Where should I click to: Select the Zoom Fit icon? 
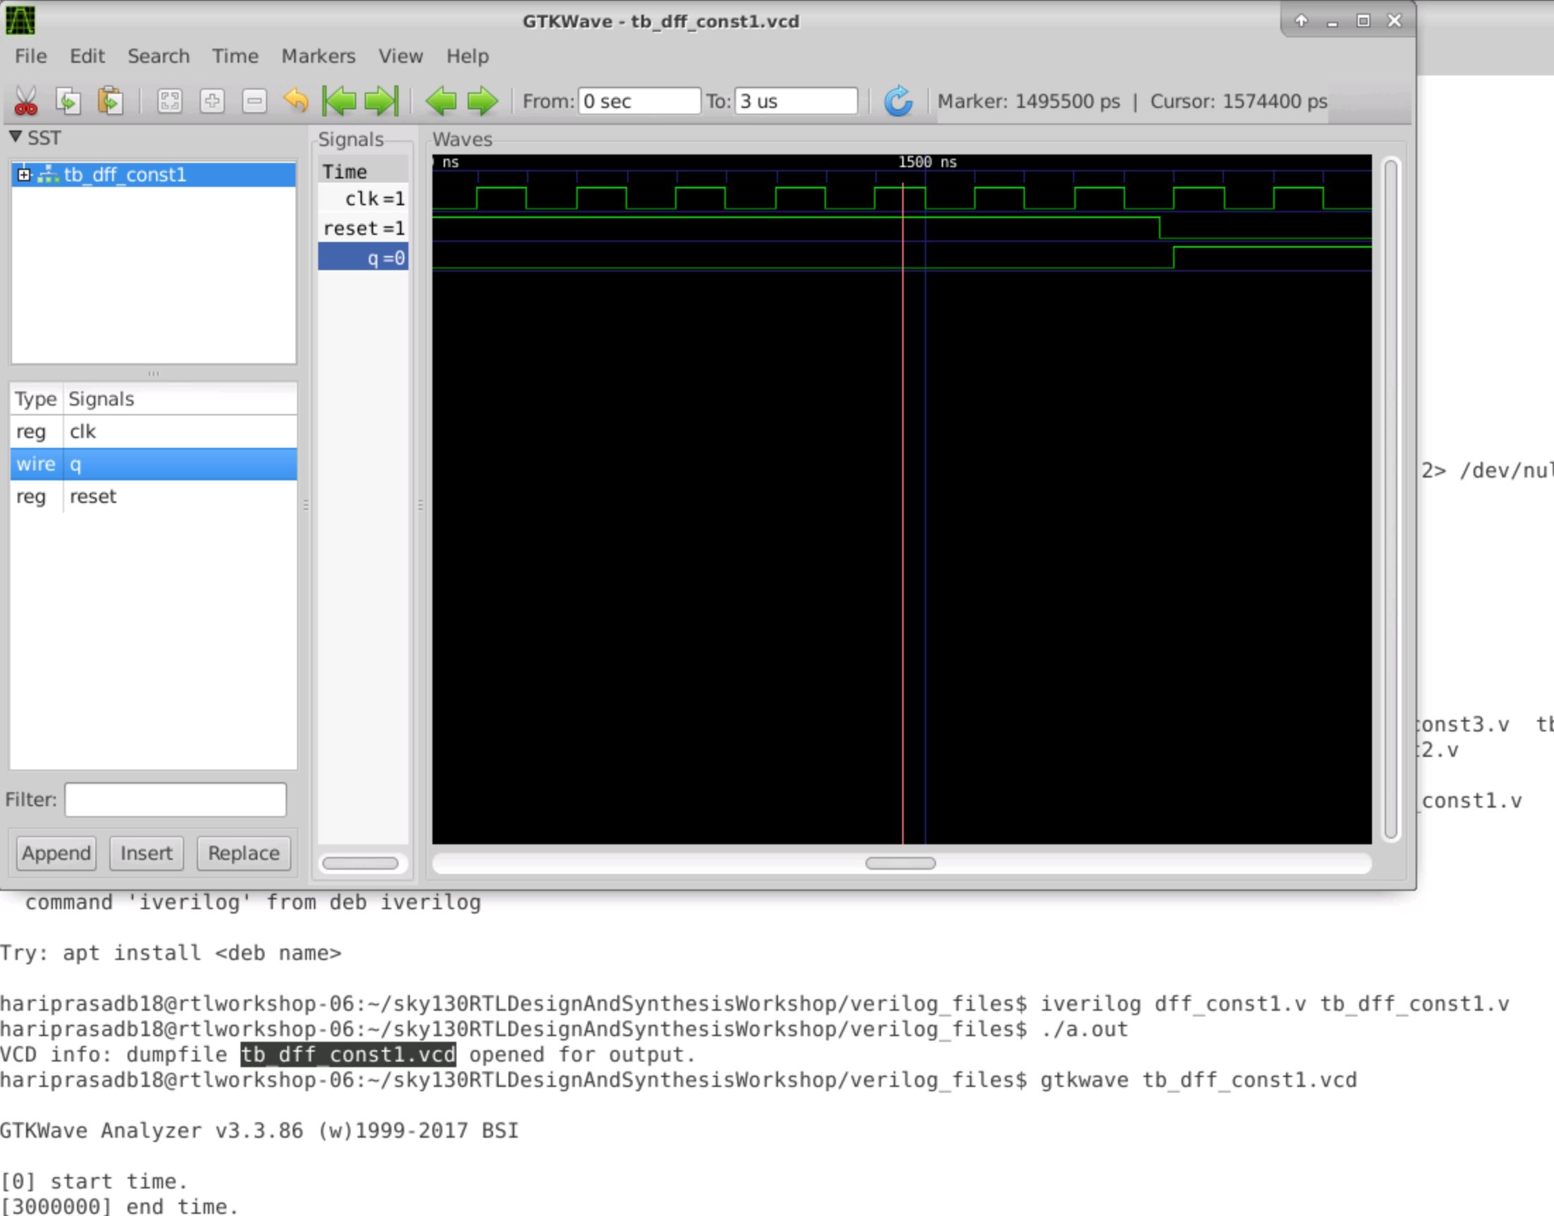170,101
